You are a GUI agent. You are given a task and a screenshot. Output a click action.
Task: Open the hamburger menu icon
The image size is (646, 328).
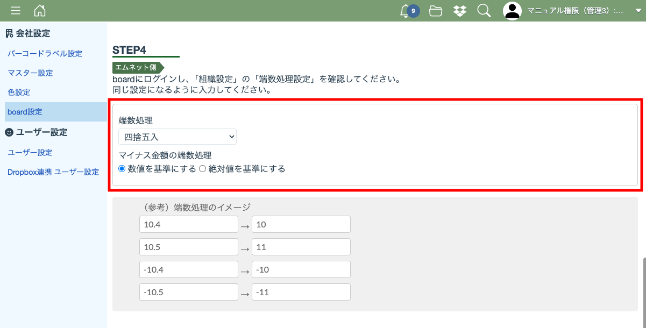pos(16,11)
